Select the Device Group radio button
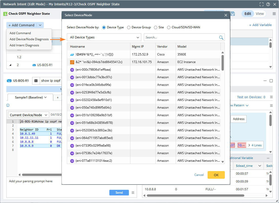This screenshot has width=279, height=203. (x=129, y=27)
